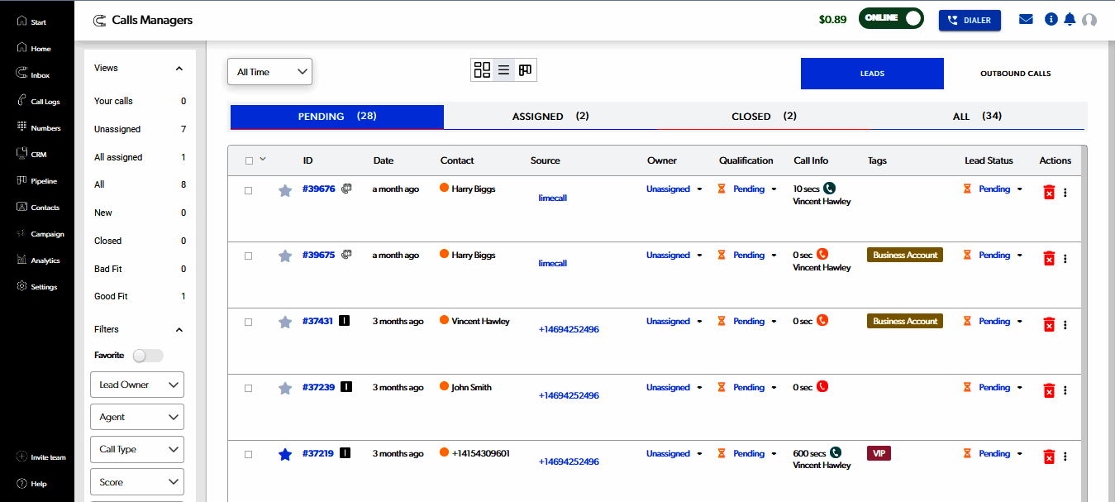Open the CLOSED leads tab

click(x=763, y=117)
